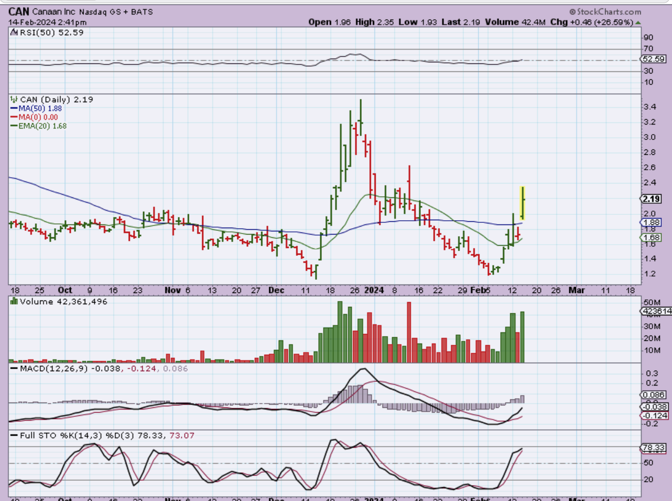Click the Dec label on date axis

point(276,290)
